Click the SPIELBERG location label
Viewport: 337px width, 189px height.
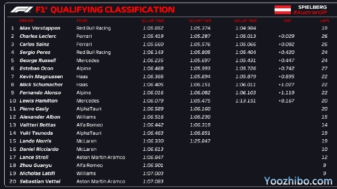(x=312, y=7)
